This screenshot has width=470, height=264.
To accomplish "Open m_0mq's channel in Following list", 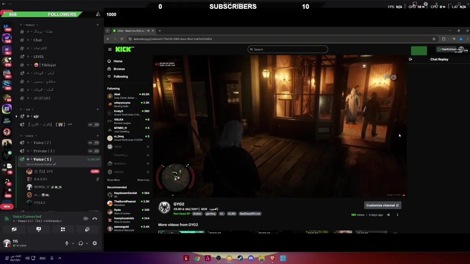I will coord(128,138).
